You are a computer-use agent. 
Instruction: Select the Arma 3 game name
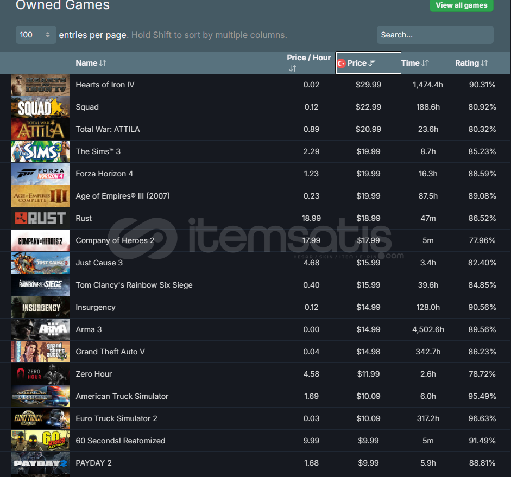pyautogui.click(x=89, y=329)
